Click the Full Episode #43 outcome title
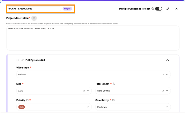185x113 pixels. [35, 60]
